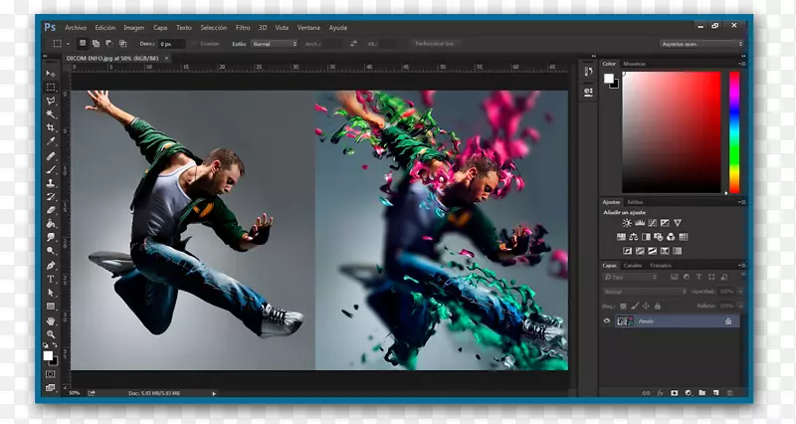Select the Brush tool
The image size is (796, 424).
(51, 169)
